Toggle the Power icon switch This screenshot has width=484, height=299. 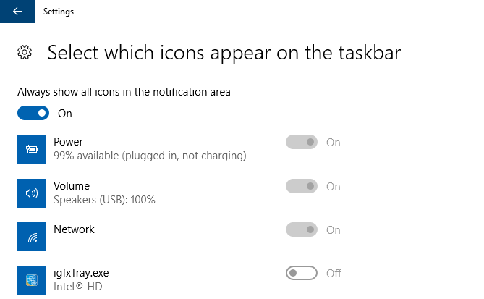302,142
